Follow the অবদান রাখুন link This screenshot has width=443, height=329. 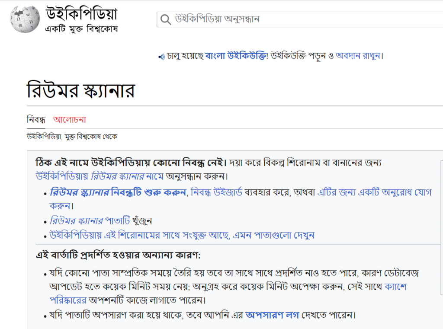358,56
